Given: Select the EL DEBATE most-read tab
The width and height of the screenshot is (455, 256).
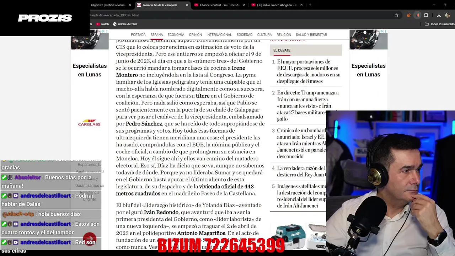Looking at the screenshot, I should (x=282, y=50).
